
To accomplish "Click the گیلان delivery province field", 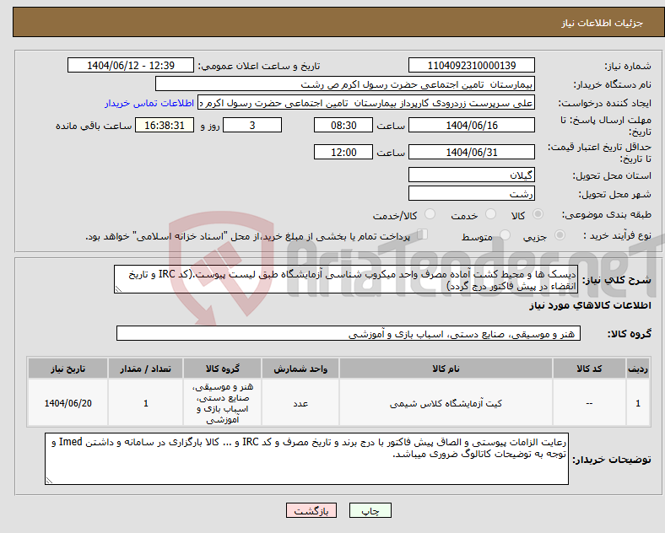I will pos(472,175).
